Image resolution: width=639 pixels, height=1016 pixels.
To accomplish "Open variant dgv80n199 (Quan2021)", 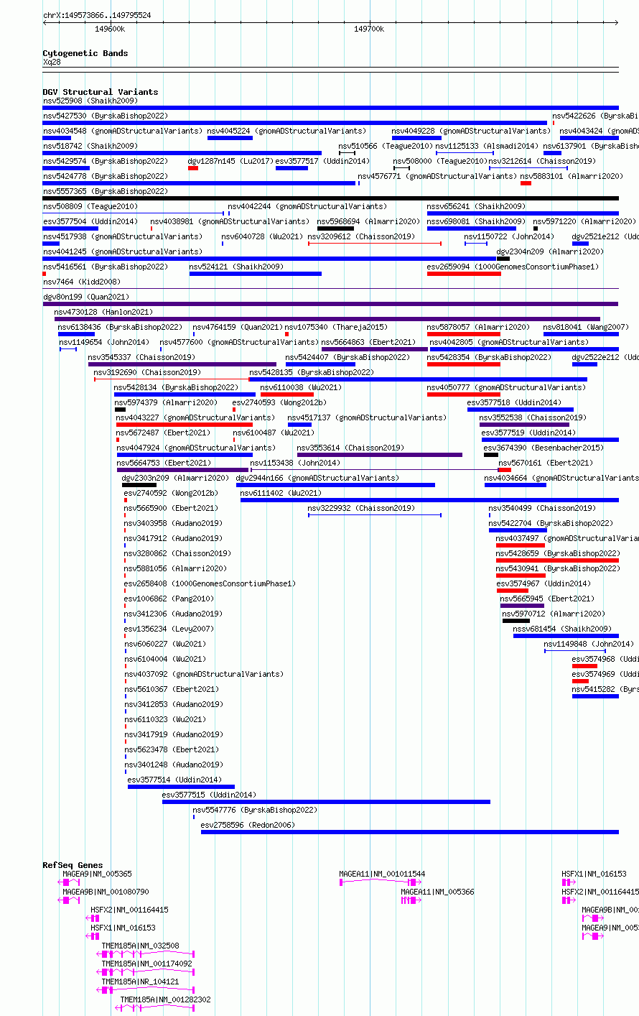I will (86, 297).
